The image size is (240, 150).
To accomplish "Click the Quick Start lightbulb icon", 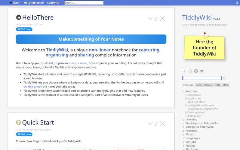I will tap(19, 122).
